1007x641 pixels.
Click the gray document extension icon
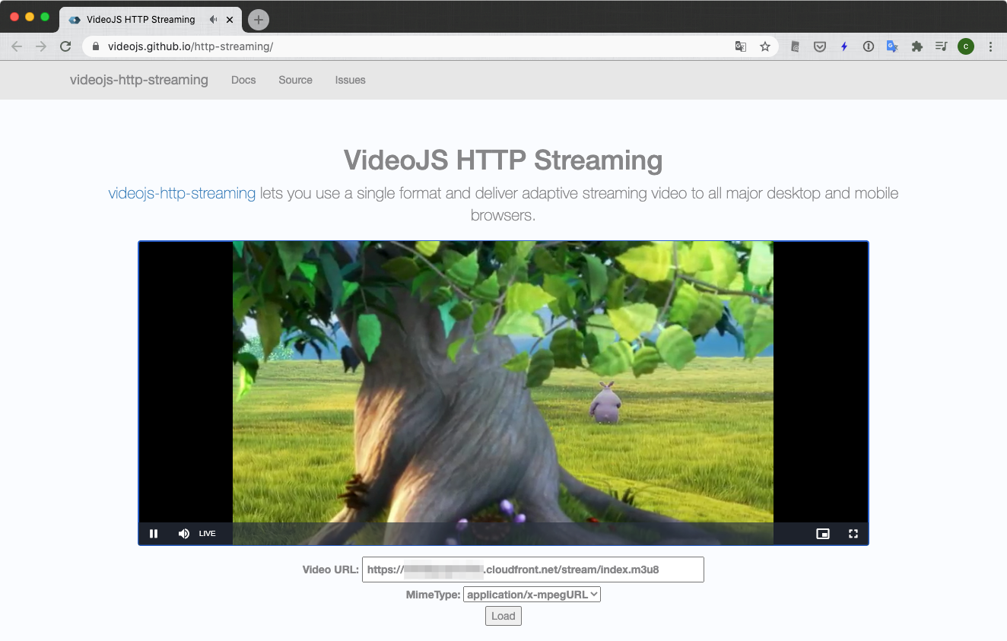[796, 46]
